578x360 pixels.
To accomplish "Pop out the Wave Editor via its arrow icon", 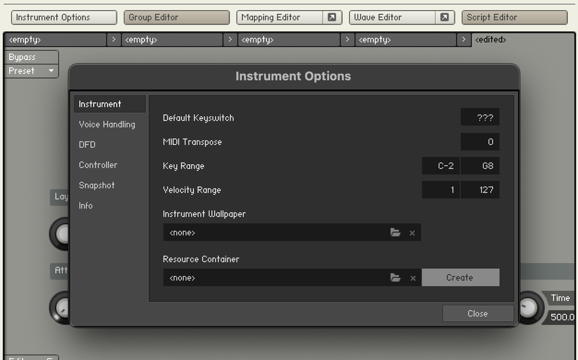I will click(445, 17).
